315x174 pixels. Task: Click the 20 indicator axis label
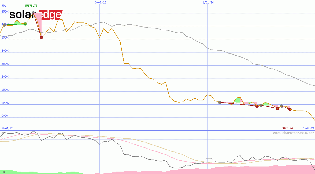tap(3, 133)
